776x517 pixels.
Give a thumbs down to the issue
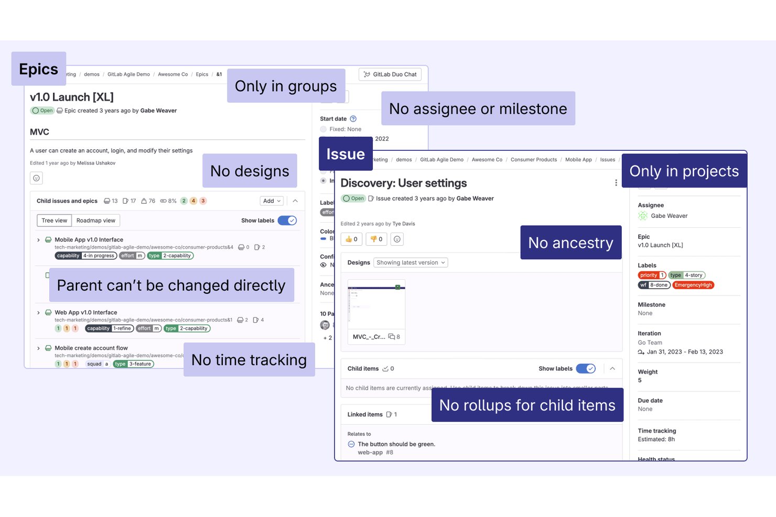(376, 239)
